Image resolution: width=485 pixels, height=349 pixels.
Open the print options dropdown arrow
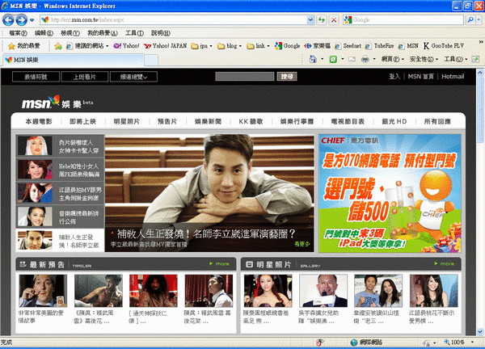[374, 59]
